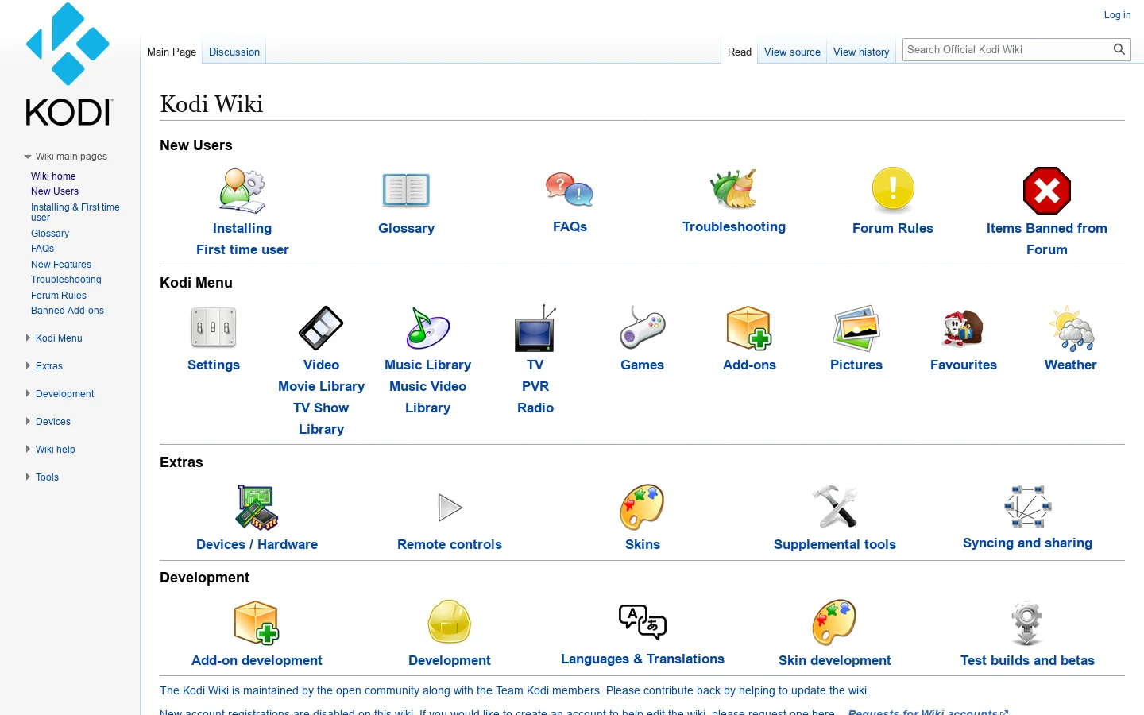Click the Log in link
The width and height of the screenshot is (1144, 715).
1117,15
